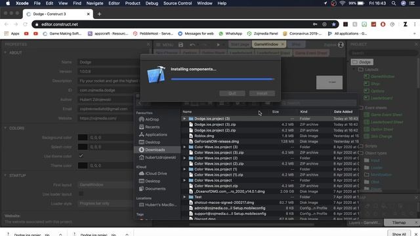Click the Wi-Fi status icon
420x236 pixels.
(343, 3)
